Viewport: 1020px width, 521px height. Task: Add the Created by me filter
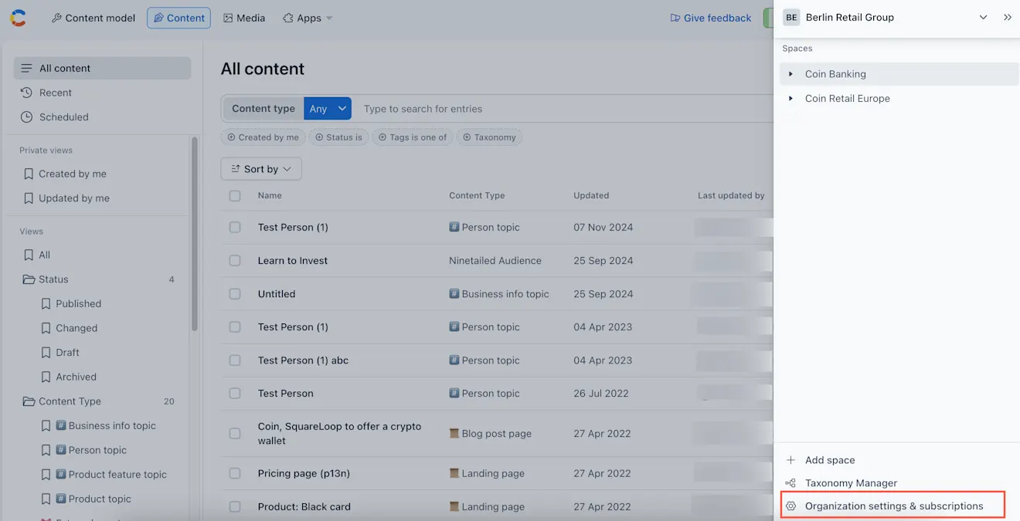(263, 137)
